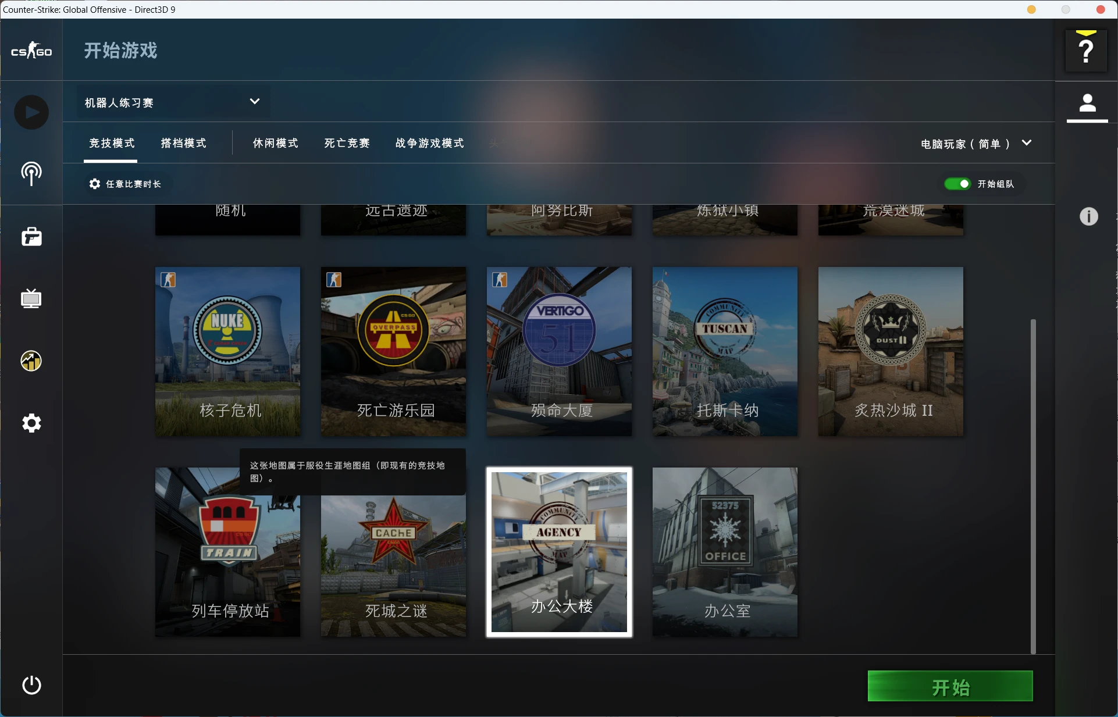
Task: Open the player profile icon
Action: [x=1087, y=104]
